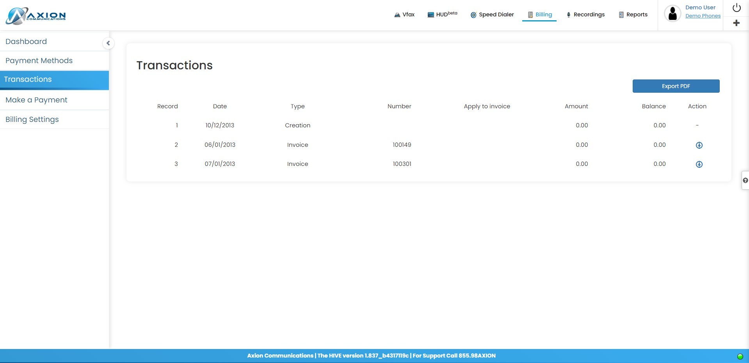This screenshot has width=749, height=363.
Task: Open the help question mark tab
Action: coord(745,180)
